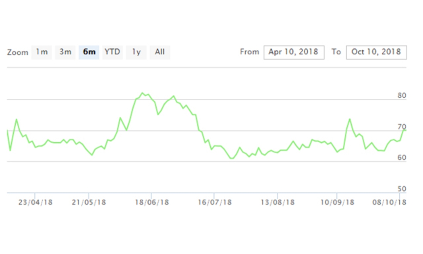This screenshot has height=254, width=423.
Task: Click the 13/08/18 x-axis label
Action: (x=278, y=202)
